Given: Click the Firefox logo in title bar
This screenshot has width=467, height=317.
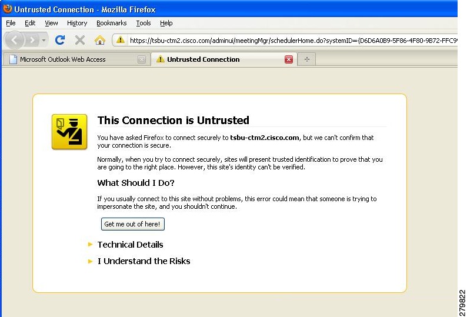Looking at the screenshot, I should [7, 9].
